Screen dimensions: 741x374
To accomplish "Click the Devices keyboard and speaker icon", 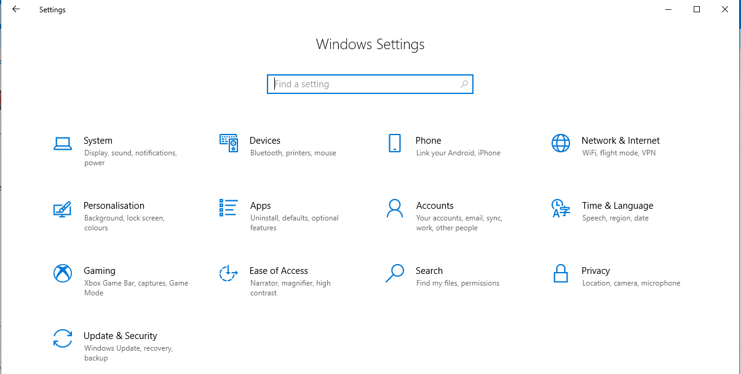I will 229,143.
